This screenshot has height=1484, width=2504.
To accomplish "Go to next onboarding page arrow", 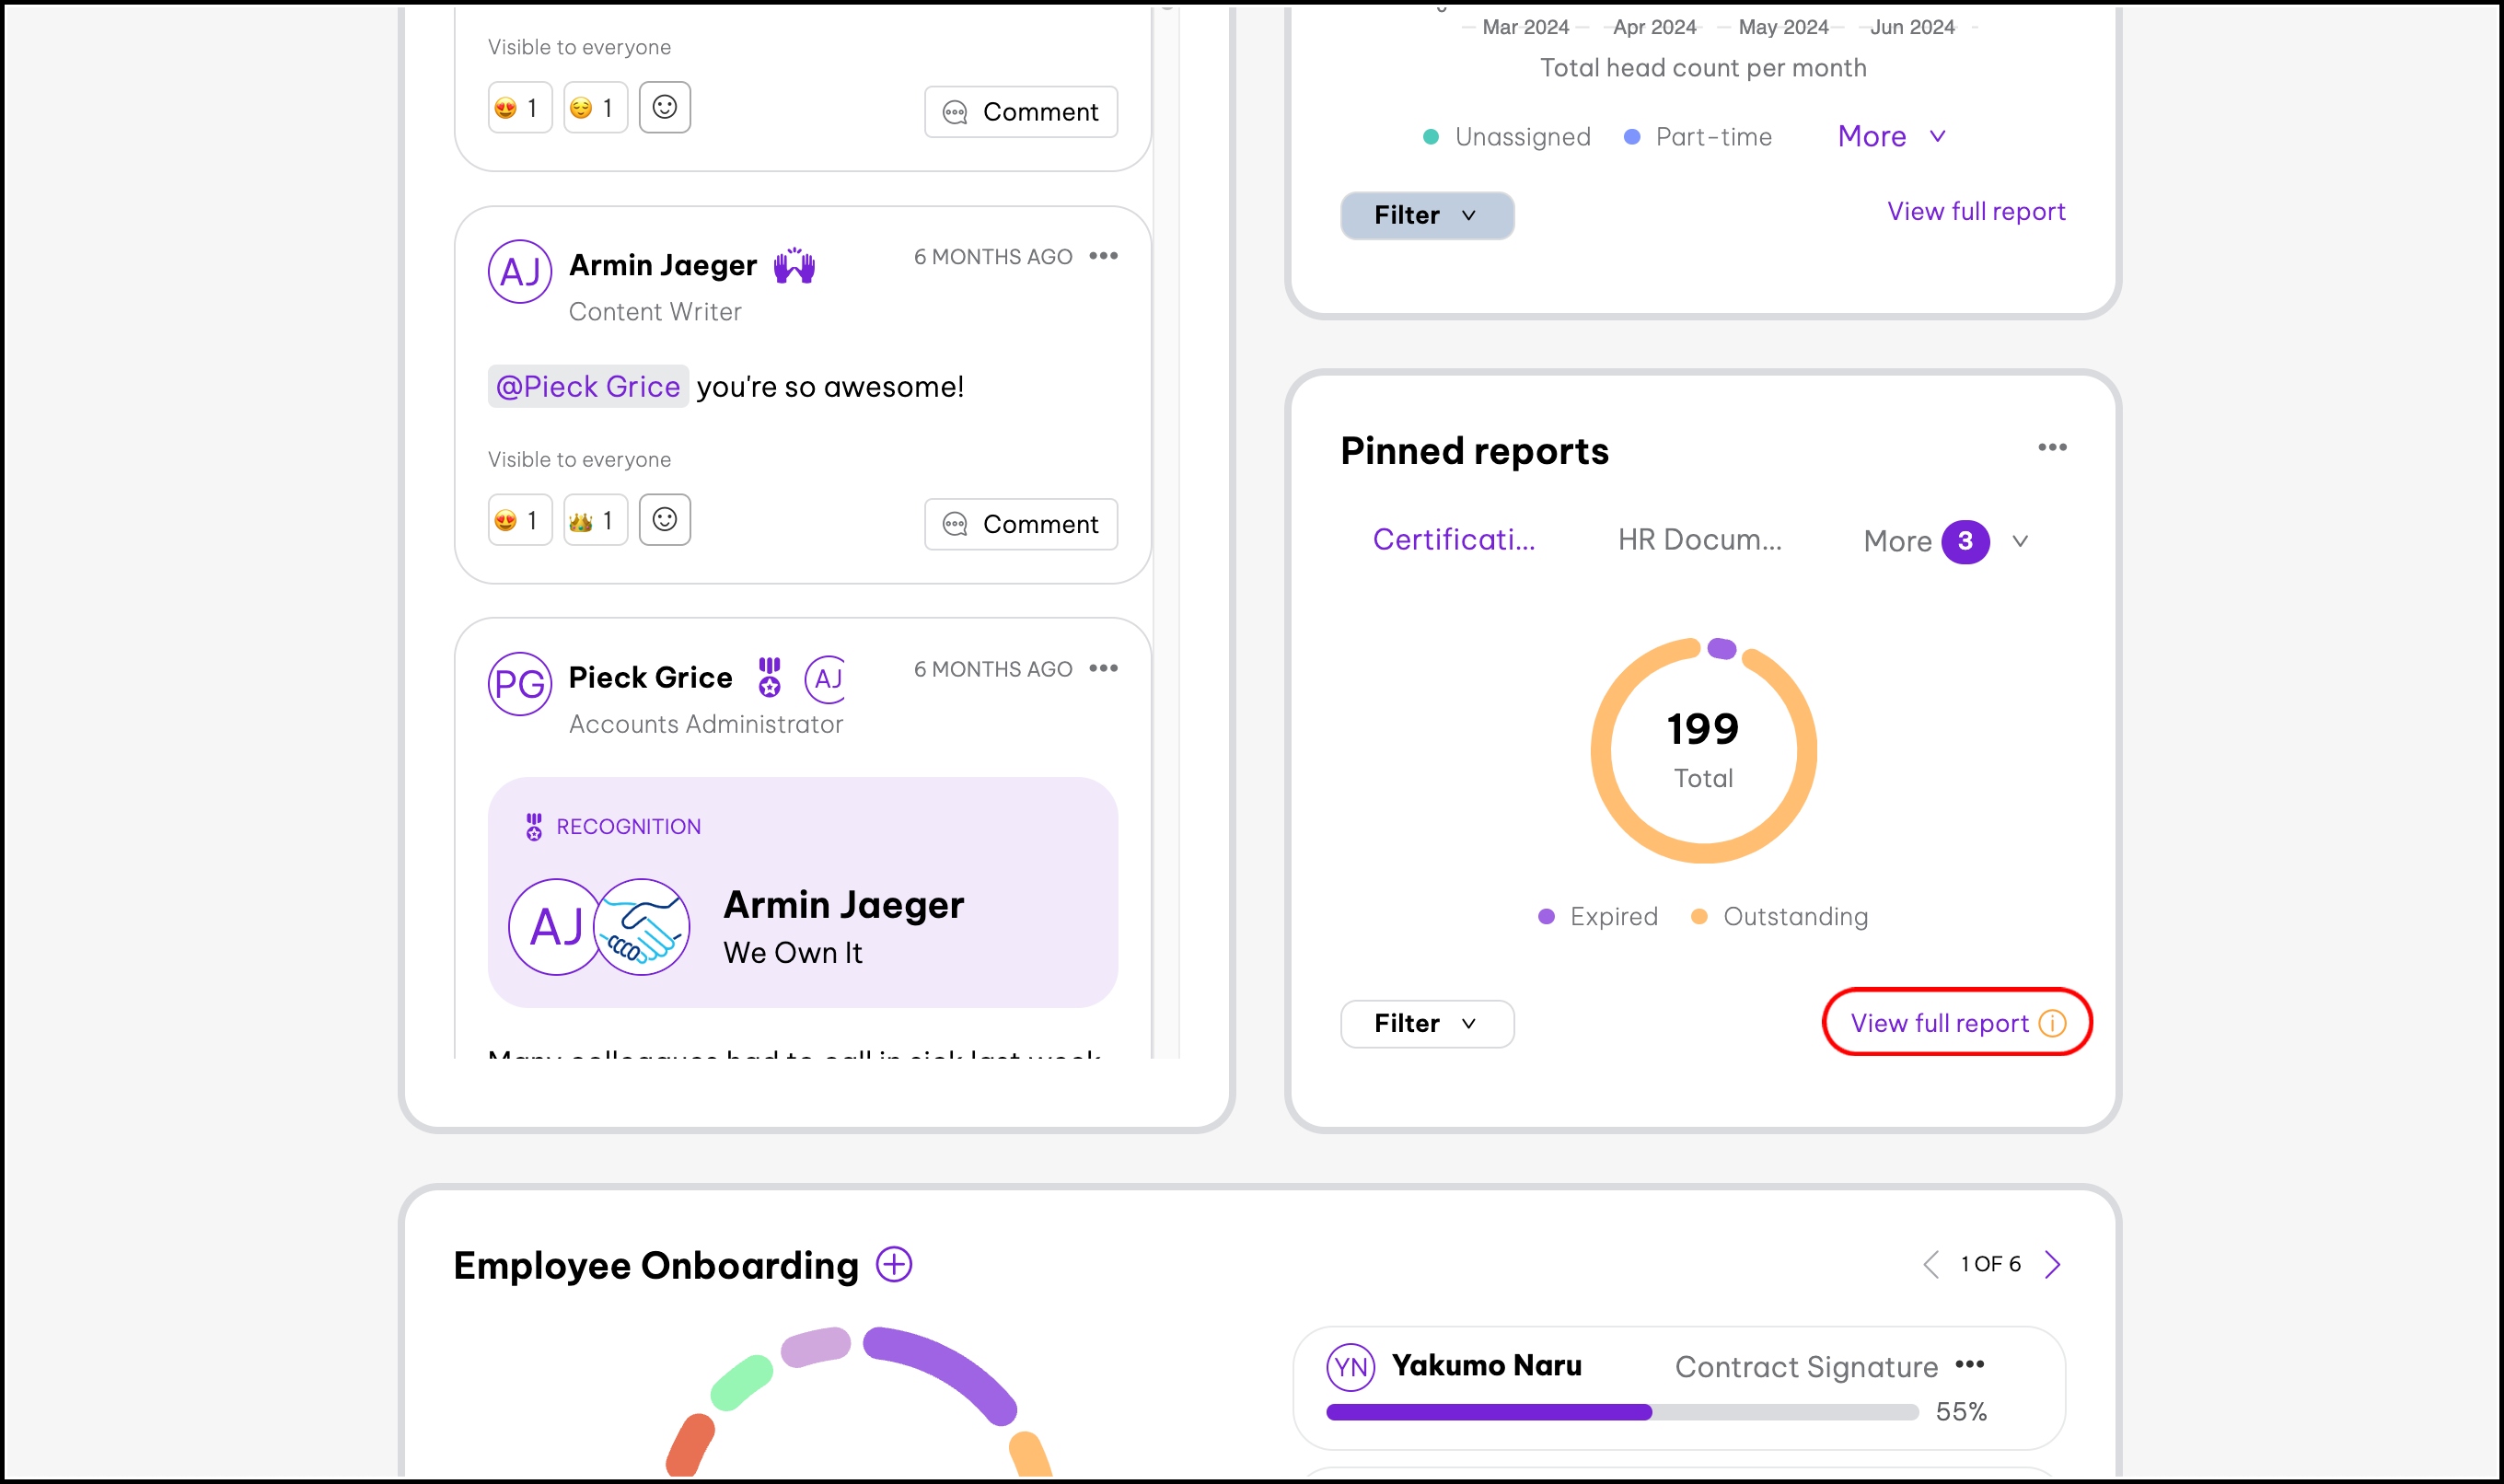I will [x=2052, y=1264].
